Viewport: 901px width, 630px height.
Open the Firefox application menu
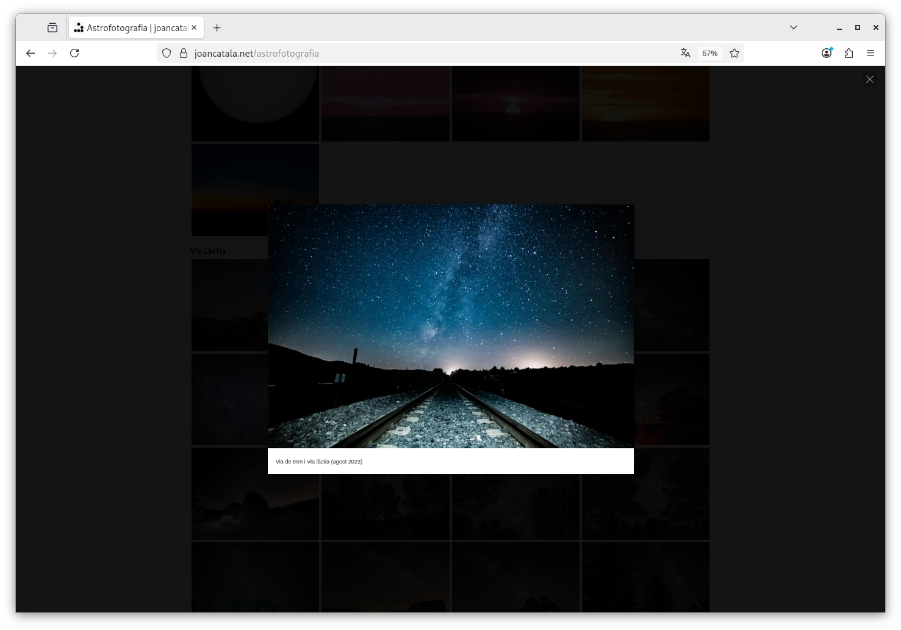[x=870, y=53]
